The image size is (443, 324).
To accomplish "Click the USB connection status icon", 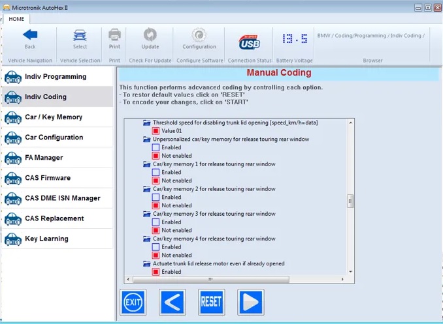I will coord(249,42).
